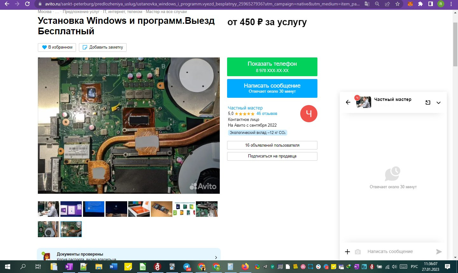The width and height of the screenshot is (458, 273).
Task: Go back in the chat panel
Action: click(x=348, y=102)
